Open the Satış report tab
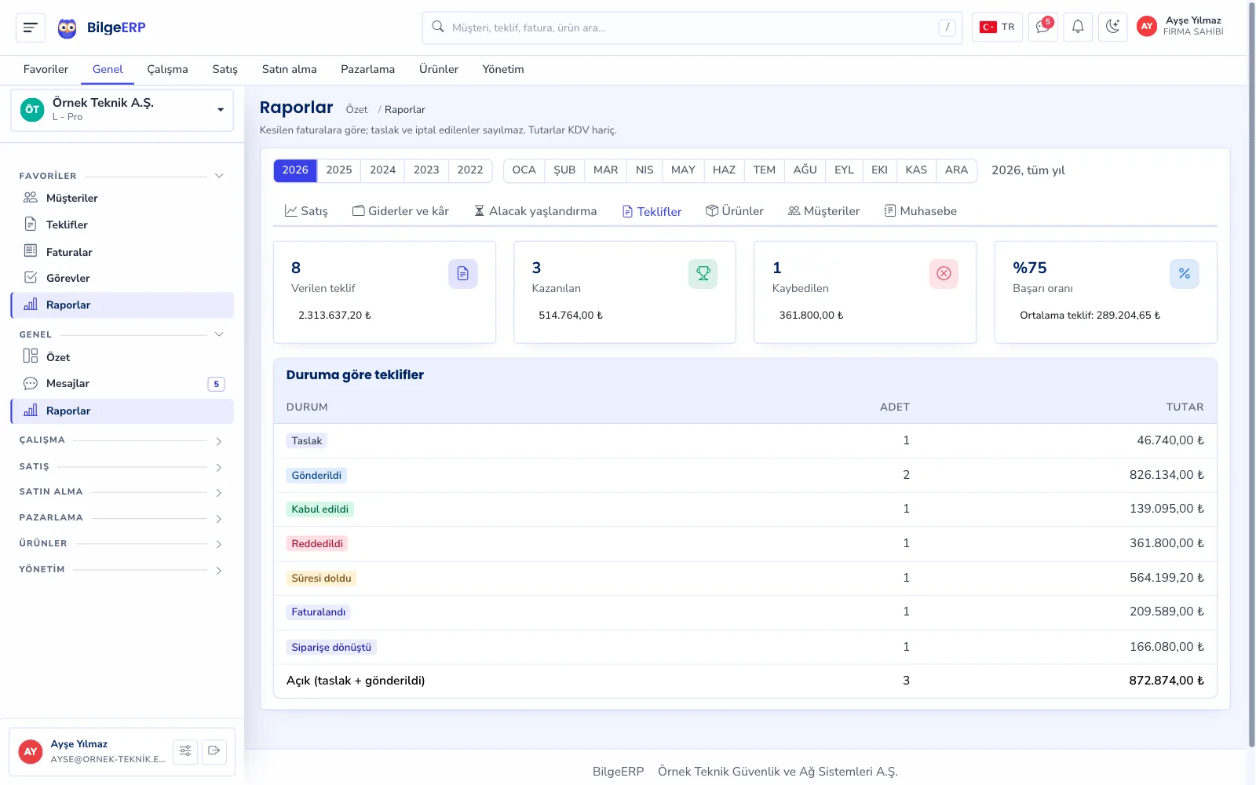Image resolution: width=1256 pixels, height=785 pixels. tap(306, 211)
